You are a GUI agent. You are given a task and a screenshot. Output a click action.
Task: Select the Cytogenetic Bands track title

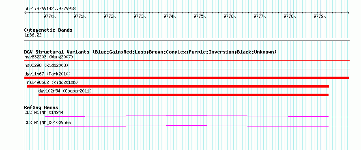pyautogui.click(x=48, y=30)
